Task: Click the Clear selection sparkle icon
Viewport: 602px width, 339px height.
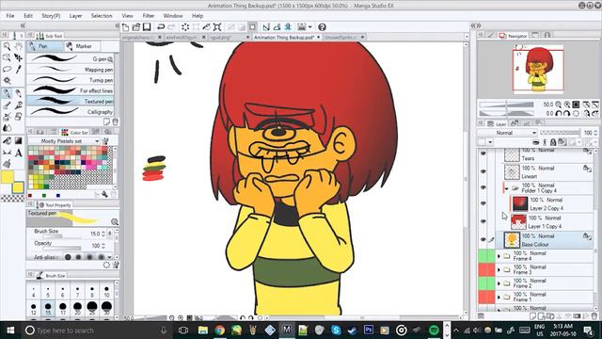Action: click(185, 27)
